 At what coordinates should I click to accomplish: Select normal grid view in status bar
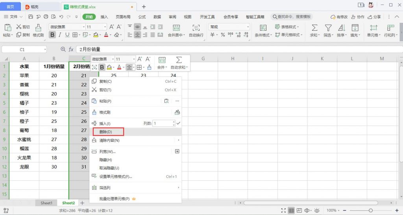[291, 210]
